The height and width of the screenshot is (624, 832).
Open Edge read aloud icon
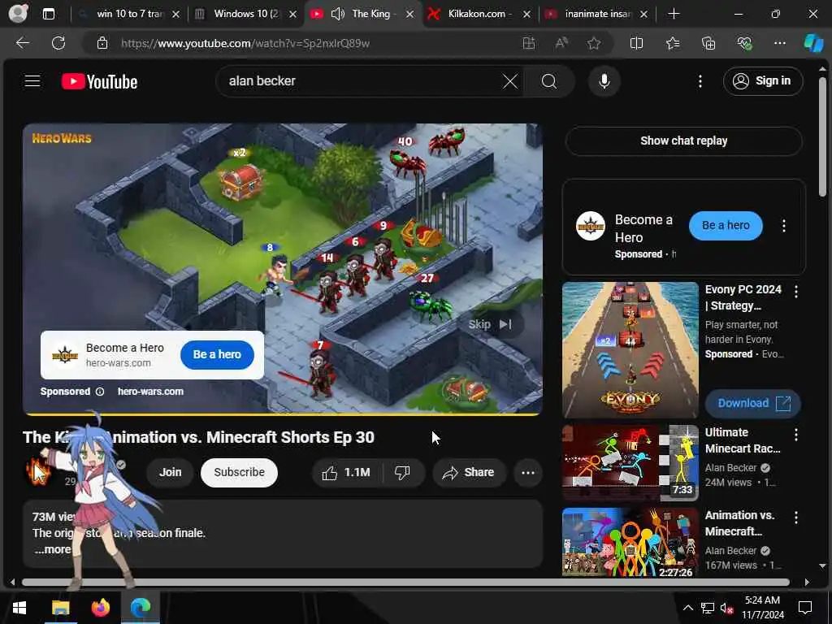(x=561, y=43)
